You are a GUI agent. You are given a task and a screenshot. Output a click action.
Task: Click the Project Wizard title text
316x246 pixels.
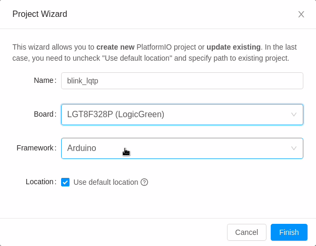[x=40, y=14]
